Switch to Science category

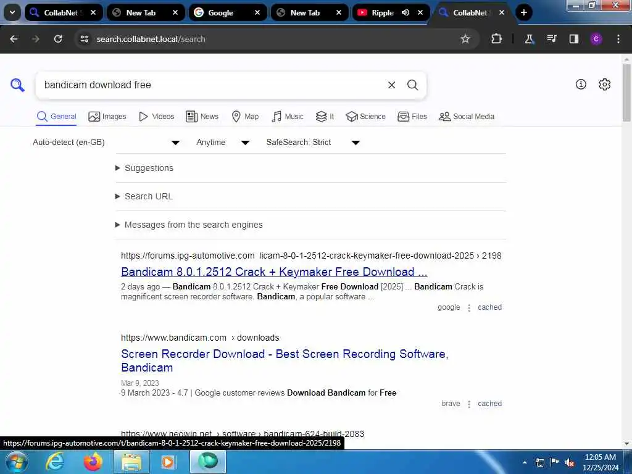[x=365, y=117]
